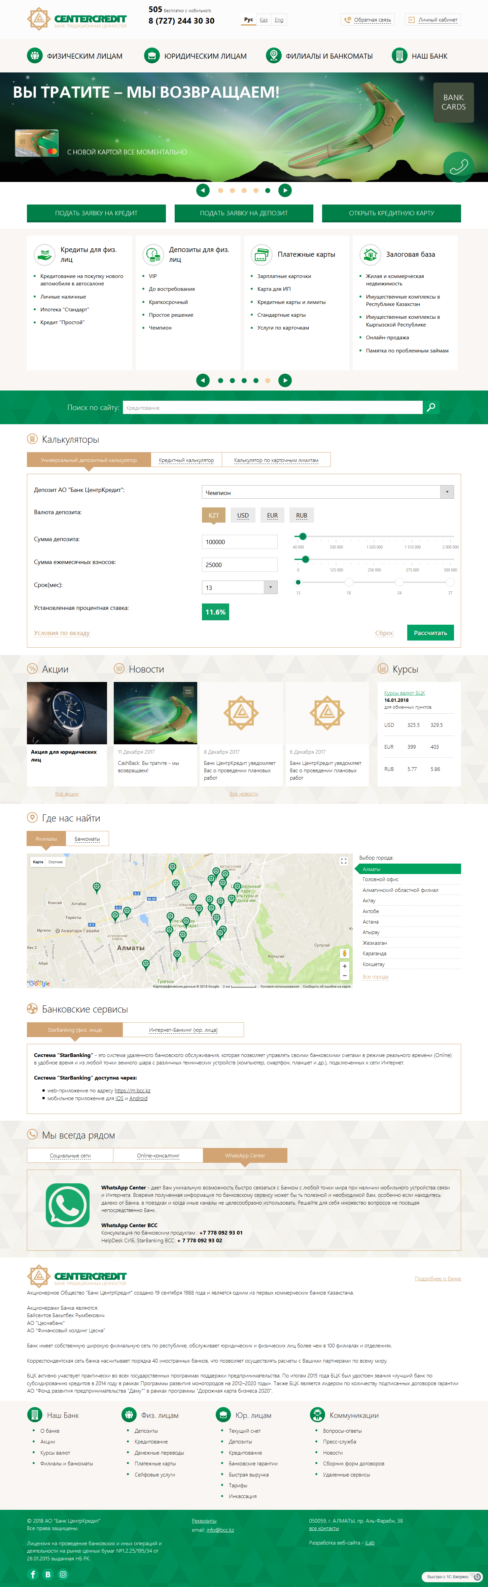Screen dimensions: 488x1587
Task: Switch to Социальные сети tab
Action: [x=70, y=1155]
